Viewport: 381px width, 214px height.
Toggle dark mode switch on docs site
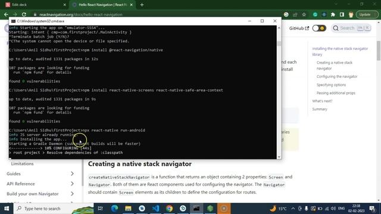pyautogui.click(x=319, y=28)
